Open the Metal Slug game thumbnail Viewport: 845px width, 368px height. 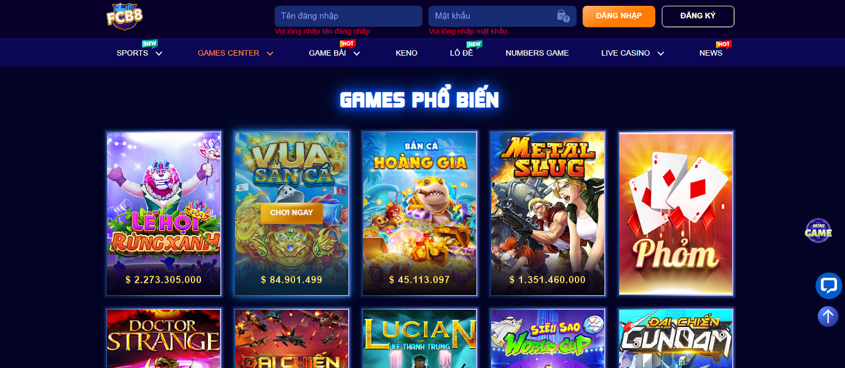(x=548, y=213)
